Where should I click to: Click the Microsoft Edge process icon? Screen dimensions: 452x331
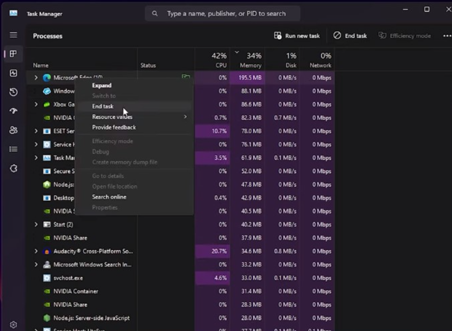click(x=46, y=78)
